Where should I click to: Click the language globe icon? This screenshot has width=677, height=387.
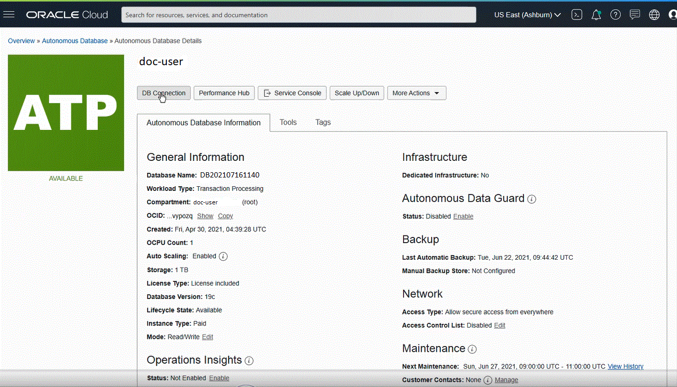[654, 14]
